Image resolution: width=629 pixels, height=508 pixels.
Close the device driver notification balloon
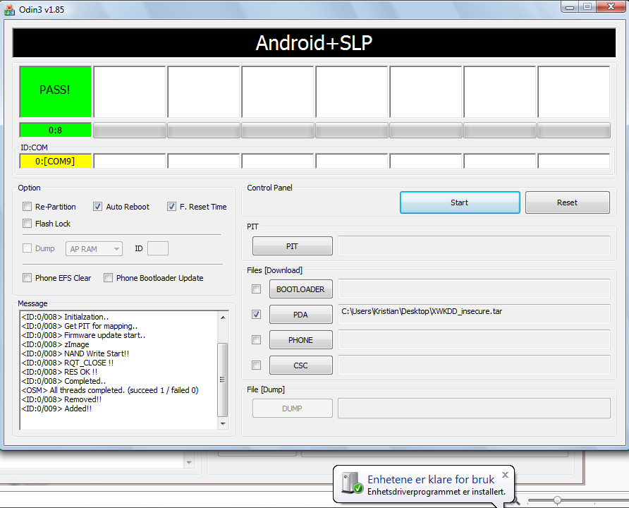tap(505, 475)
